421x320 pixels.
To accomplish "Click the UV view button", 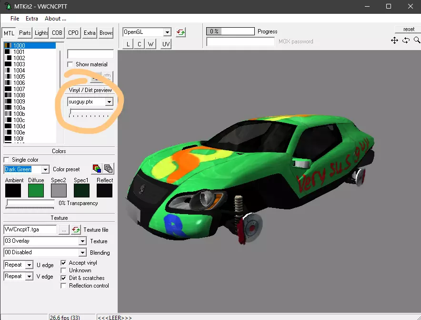I will pos(166,44).
